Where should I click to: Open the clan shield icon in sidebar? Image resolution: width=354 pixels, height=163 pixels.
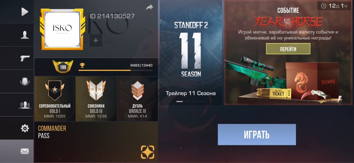(25, 81)
